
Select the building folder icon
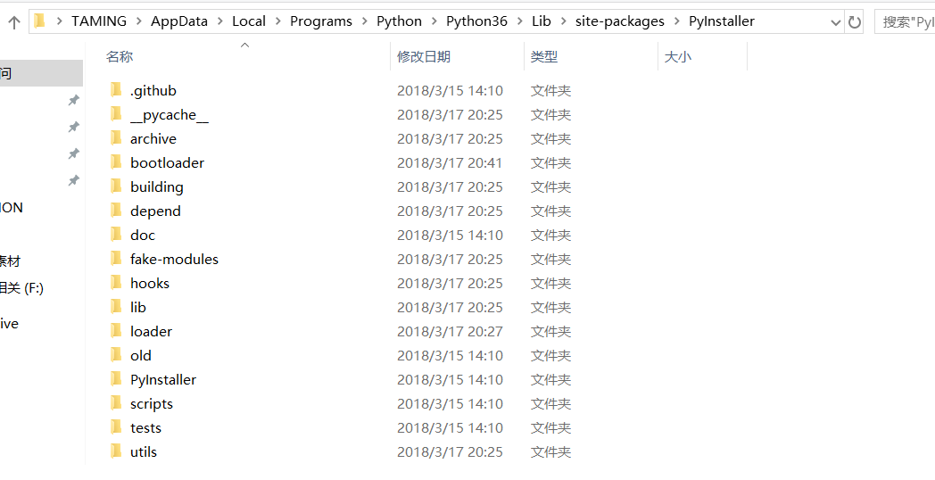point(116,186)
